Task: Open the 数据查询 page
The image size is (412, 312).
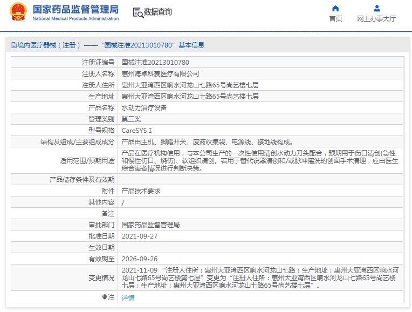Action: click(157, 12)
